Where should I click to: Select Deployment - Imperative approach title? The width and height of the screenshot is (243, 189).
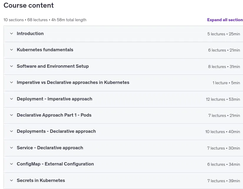(54, 99)
